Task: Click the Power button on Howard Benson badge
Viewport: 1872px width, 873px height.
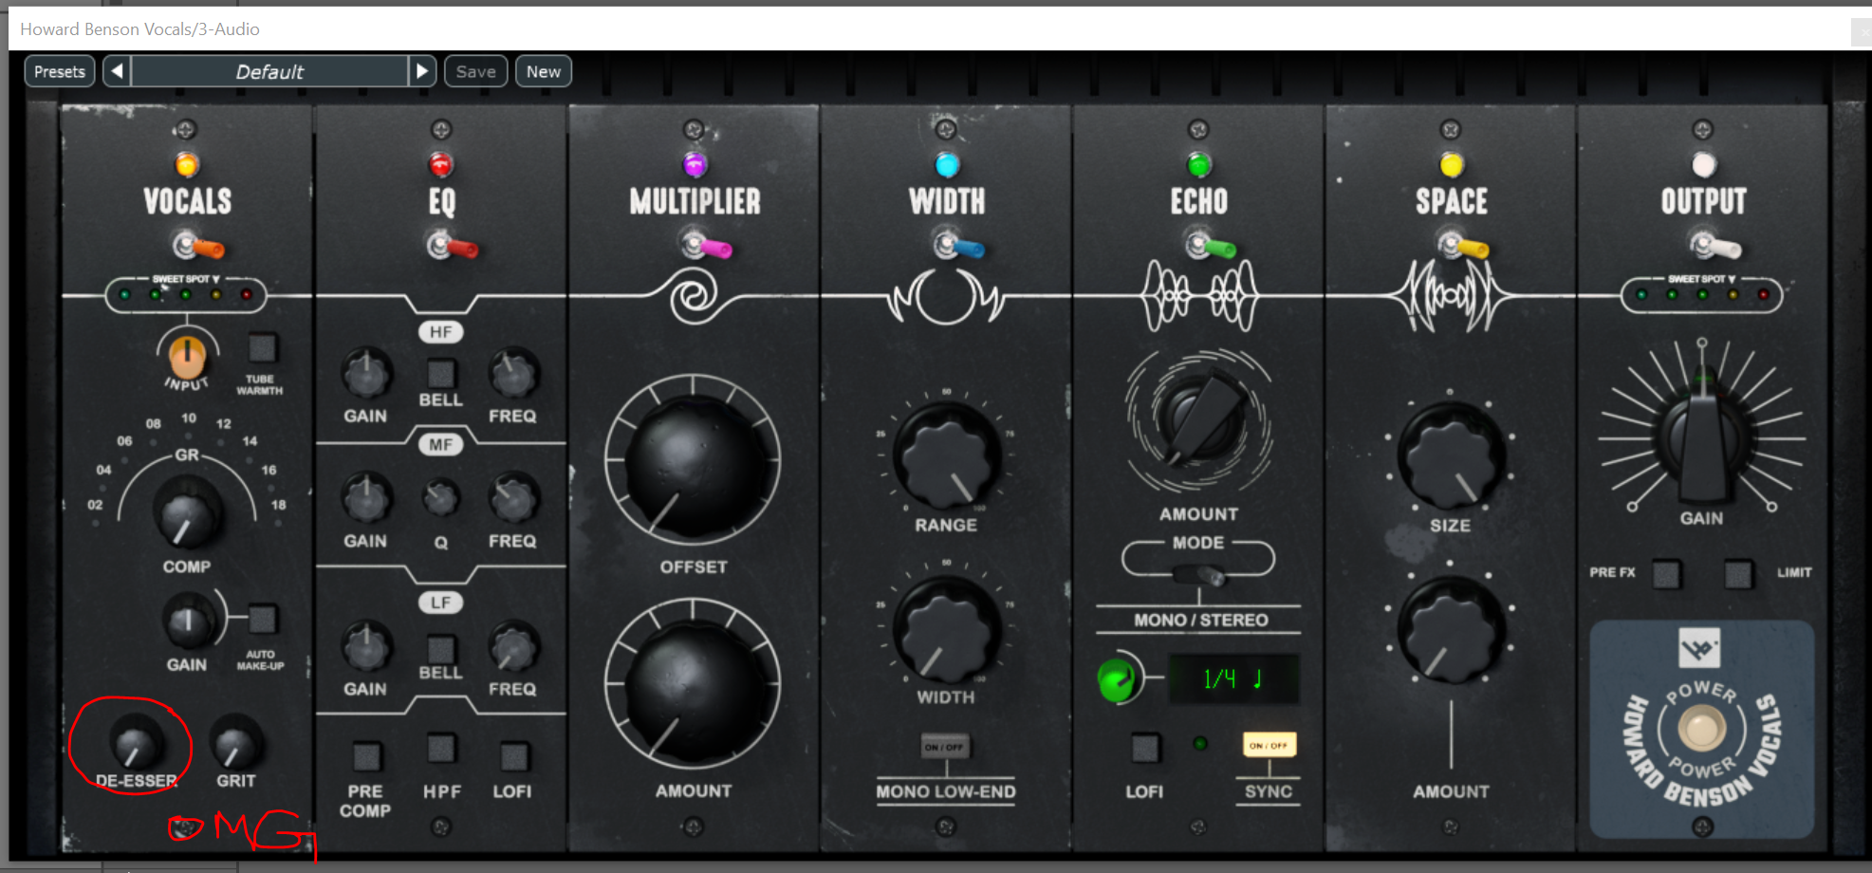Action: (x=1701, y=729)
